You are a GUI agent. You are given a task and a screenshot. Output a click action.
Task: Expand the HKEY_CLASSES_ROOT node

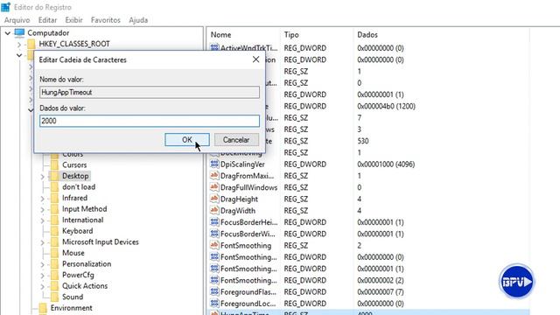pos(19,45)
